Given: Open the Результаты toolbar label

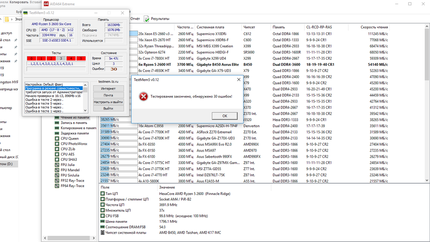Looking at the screenshot, I should pyautogui.click(x=160, y=18).
